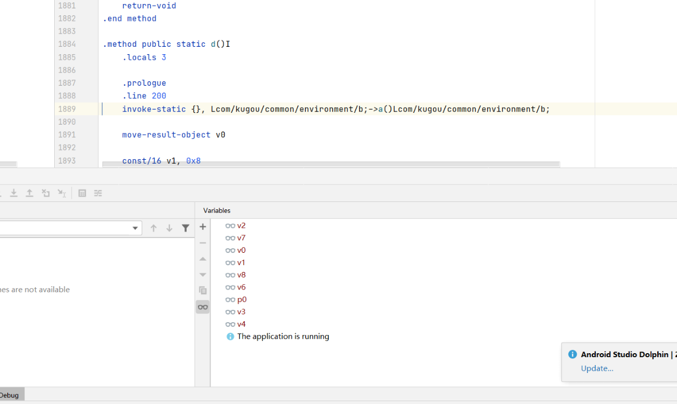Move watch up with the triangle icon

(x=203, y=259)
